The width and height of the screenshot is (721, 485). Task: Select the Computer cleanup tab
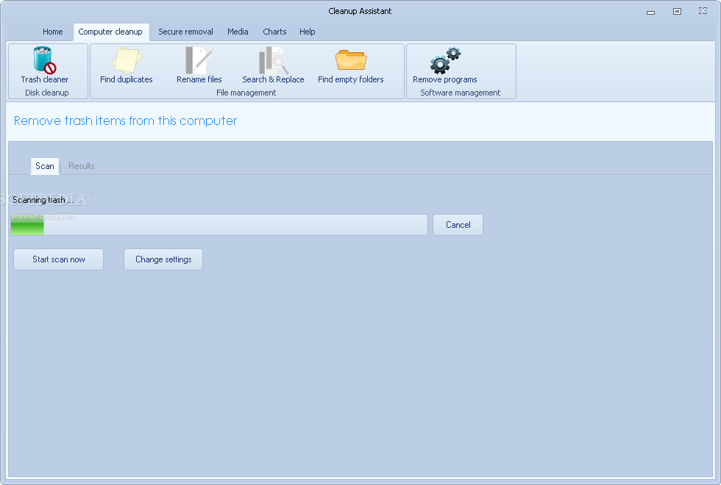pyautogui.click(x=110, y=32)
